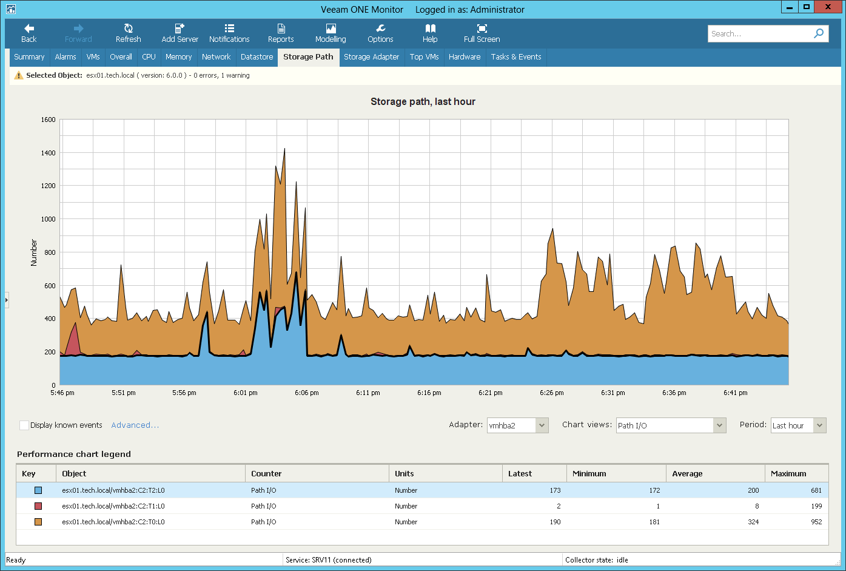This screenshot has height=571, width=846.
Task: Sort legend by the Minimum column header
Action: tap(616, 473)
